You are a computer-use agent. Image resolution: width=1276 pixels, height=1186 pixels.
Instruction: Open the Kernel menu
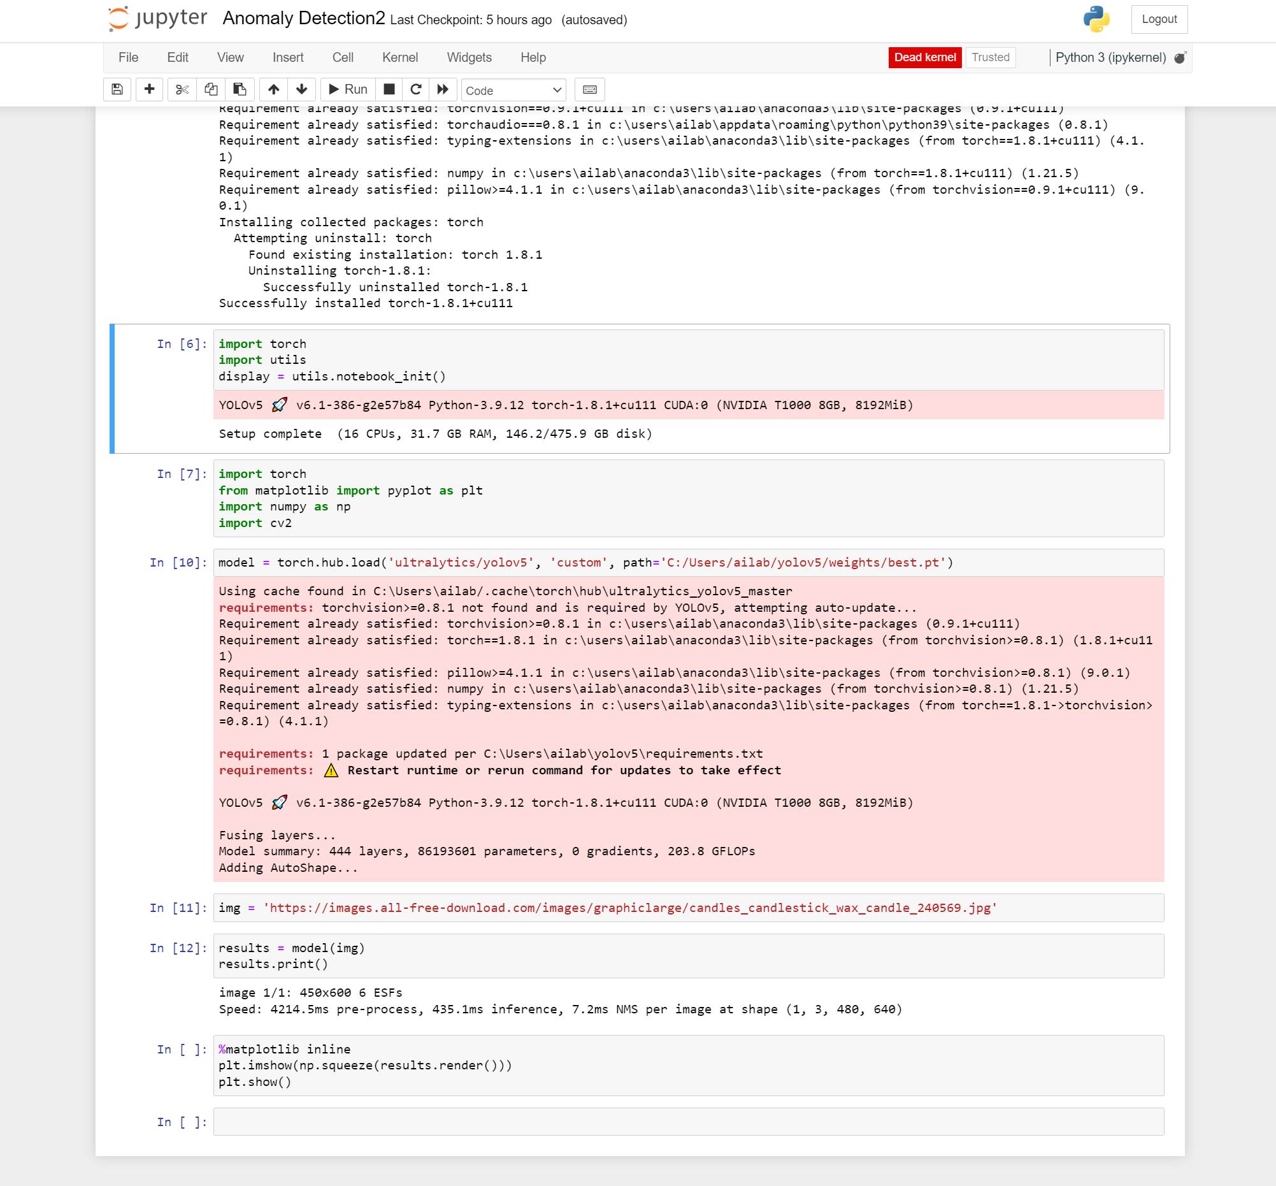399,57
